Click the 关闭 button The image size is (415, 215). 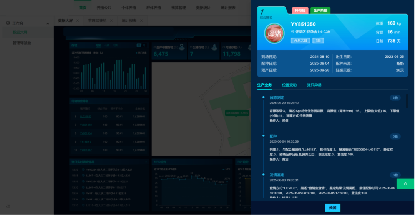click(x=332, y=208)
